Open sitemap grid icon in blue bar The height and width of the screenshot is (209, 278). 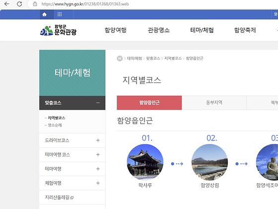[60, 14]
